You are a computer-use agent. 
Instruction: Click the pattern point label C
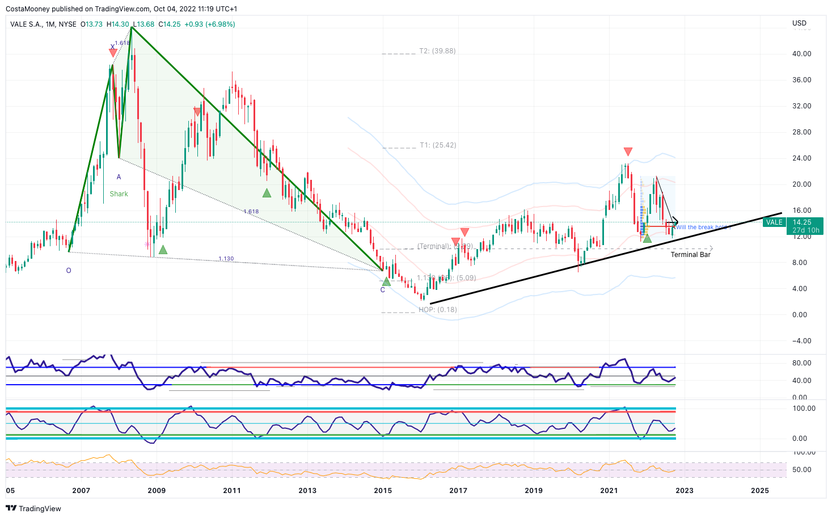(383, 290)
